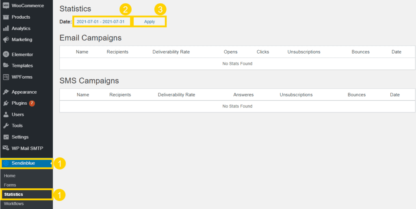The height and width of the screenshot is (209, 416).
Task: Click the SMS Campaigns Recipients header
Action: pos(120,95)
